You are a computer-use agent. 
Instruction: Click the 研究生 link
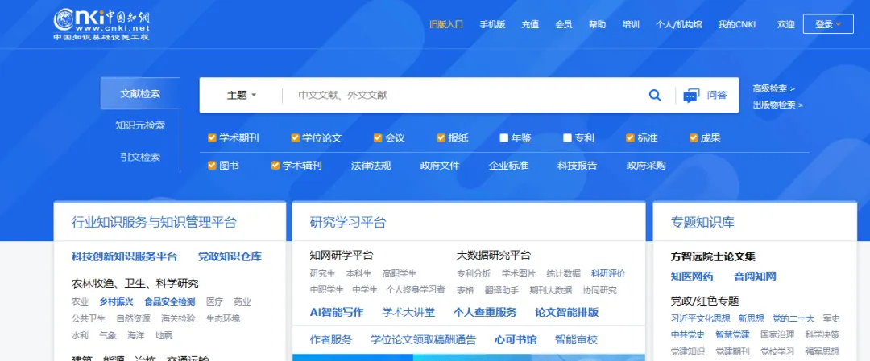pyautogui.click(x=322, y=273)
